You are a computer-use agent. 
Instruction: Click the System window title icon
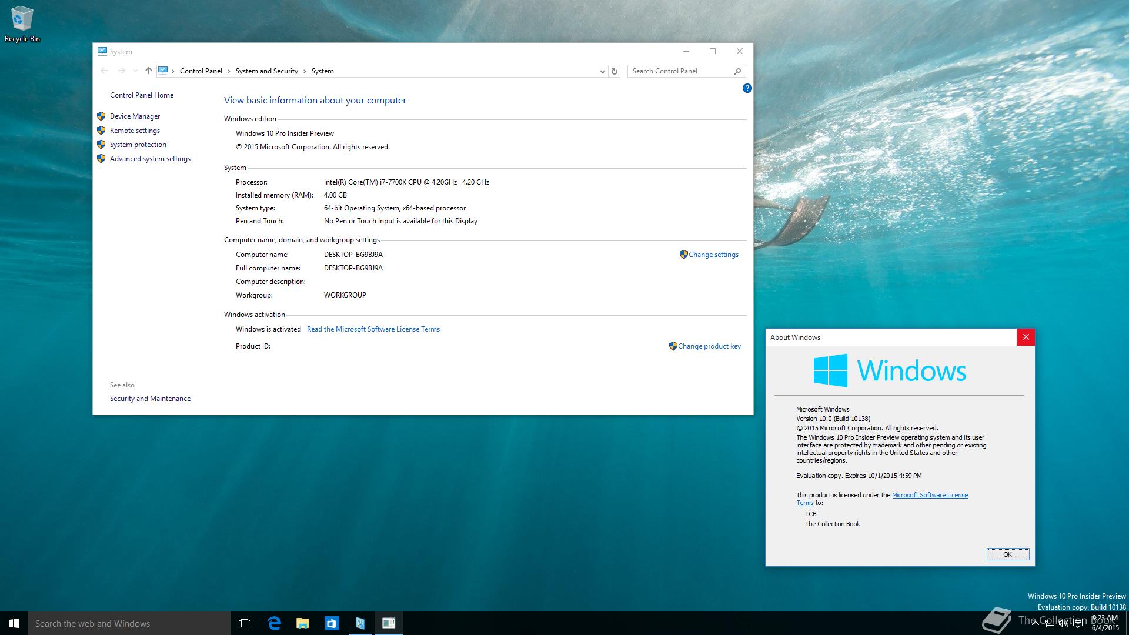[102, 51]
